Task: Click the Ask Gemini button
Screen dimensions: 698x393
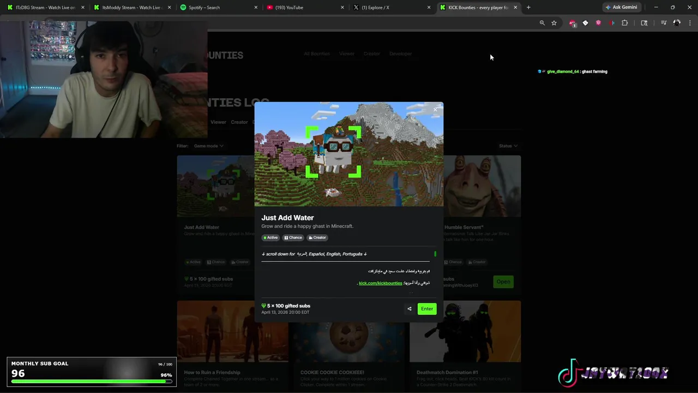Action: coord(621,8)
